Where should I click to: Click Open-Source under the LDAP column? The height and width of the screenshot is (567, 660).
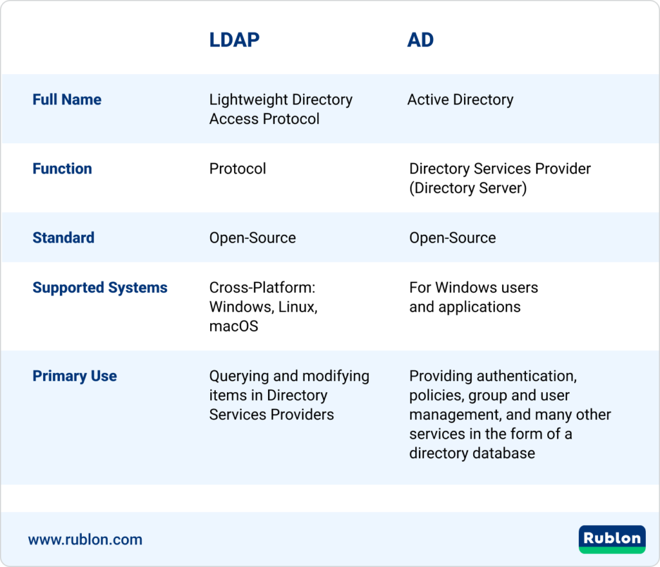pos(252,237)
